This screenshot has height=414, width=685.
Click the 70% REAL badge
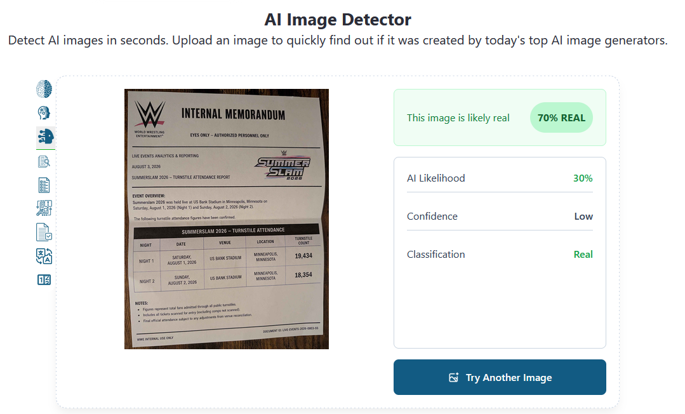tap(561, 117)
